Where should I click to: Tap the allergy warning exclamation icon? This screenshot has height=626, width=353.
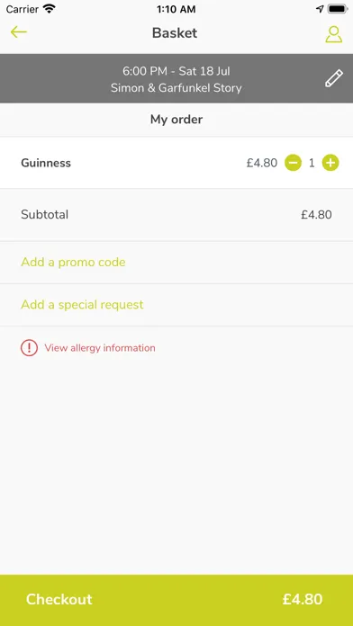pos(29,348)
